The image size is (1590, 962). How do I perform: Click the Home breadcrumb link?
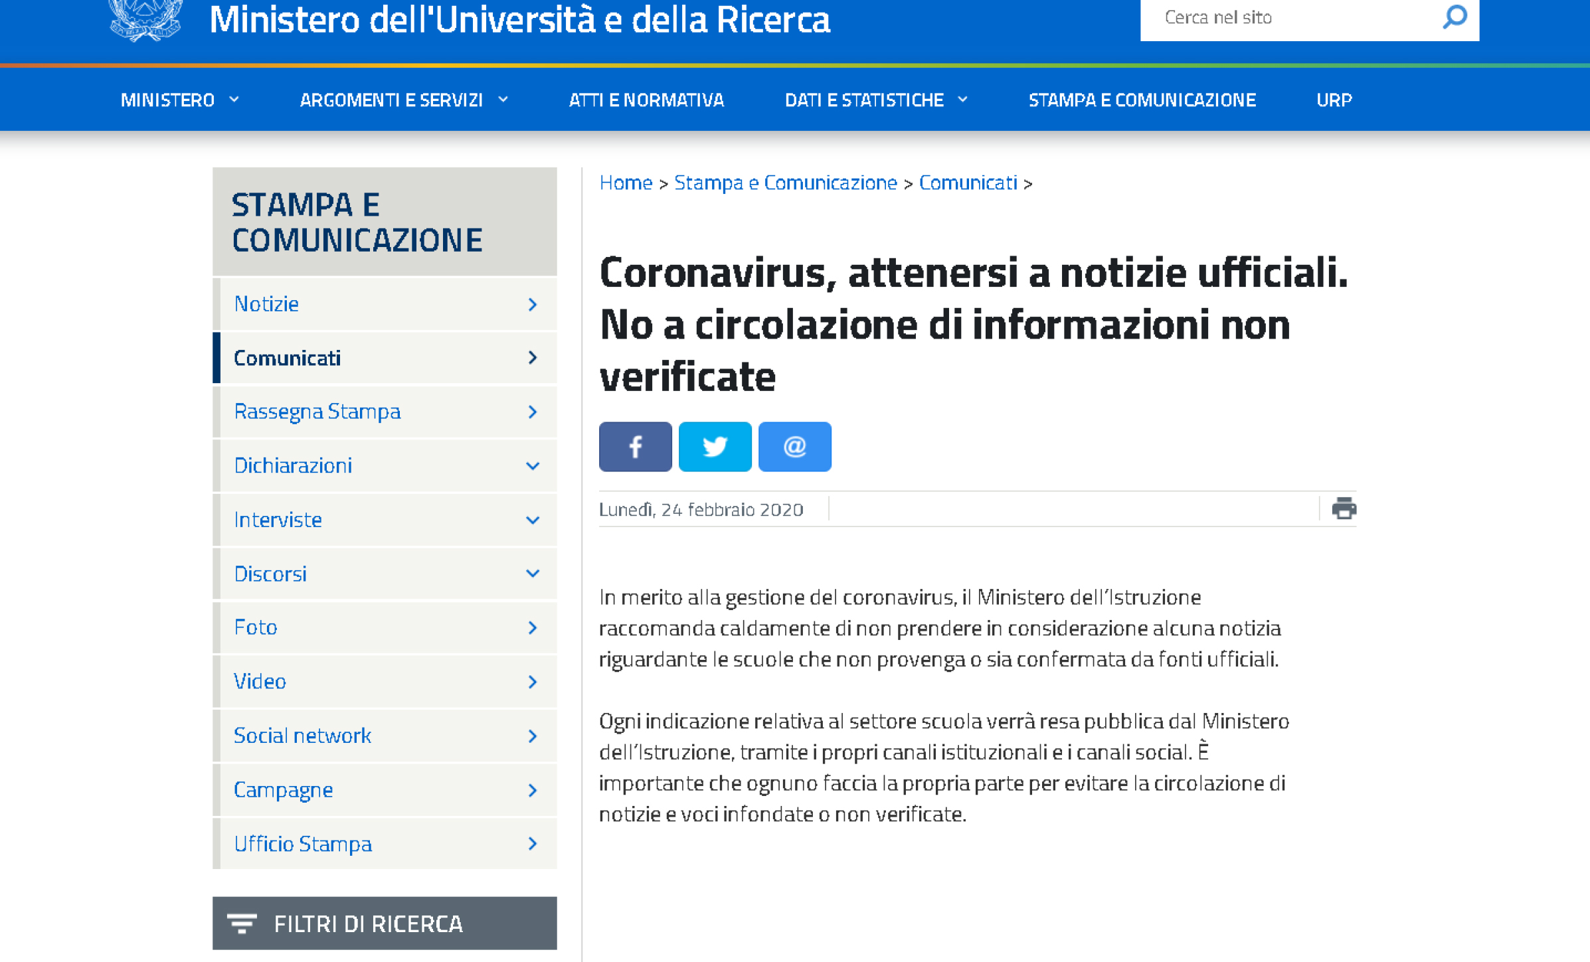(626, 183)
